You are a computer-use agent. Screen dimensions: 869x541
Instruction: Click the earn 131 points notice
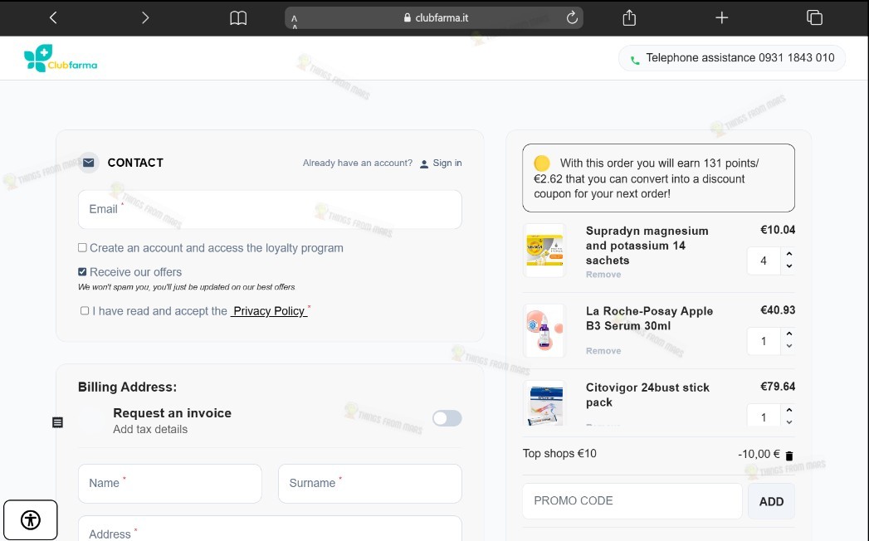(x=658, y=178)
